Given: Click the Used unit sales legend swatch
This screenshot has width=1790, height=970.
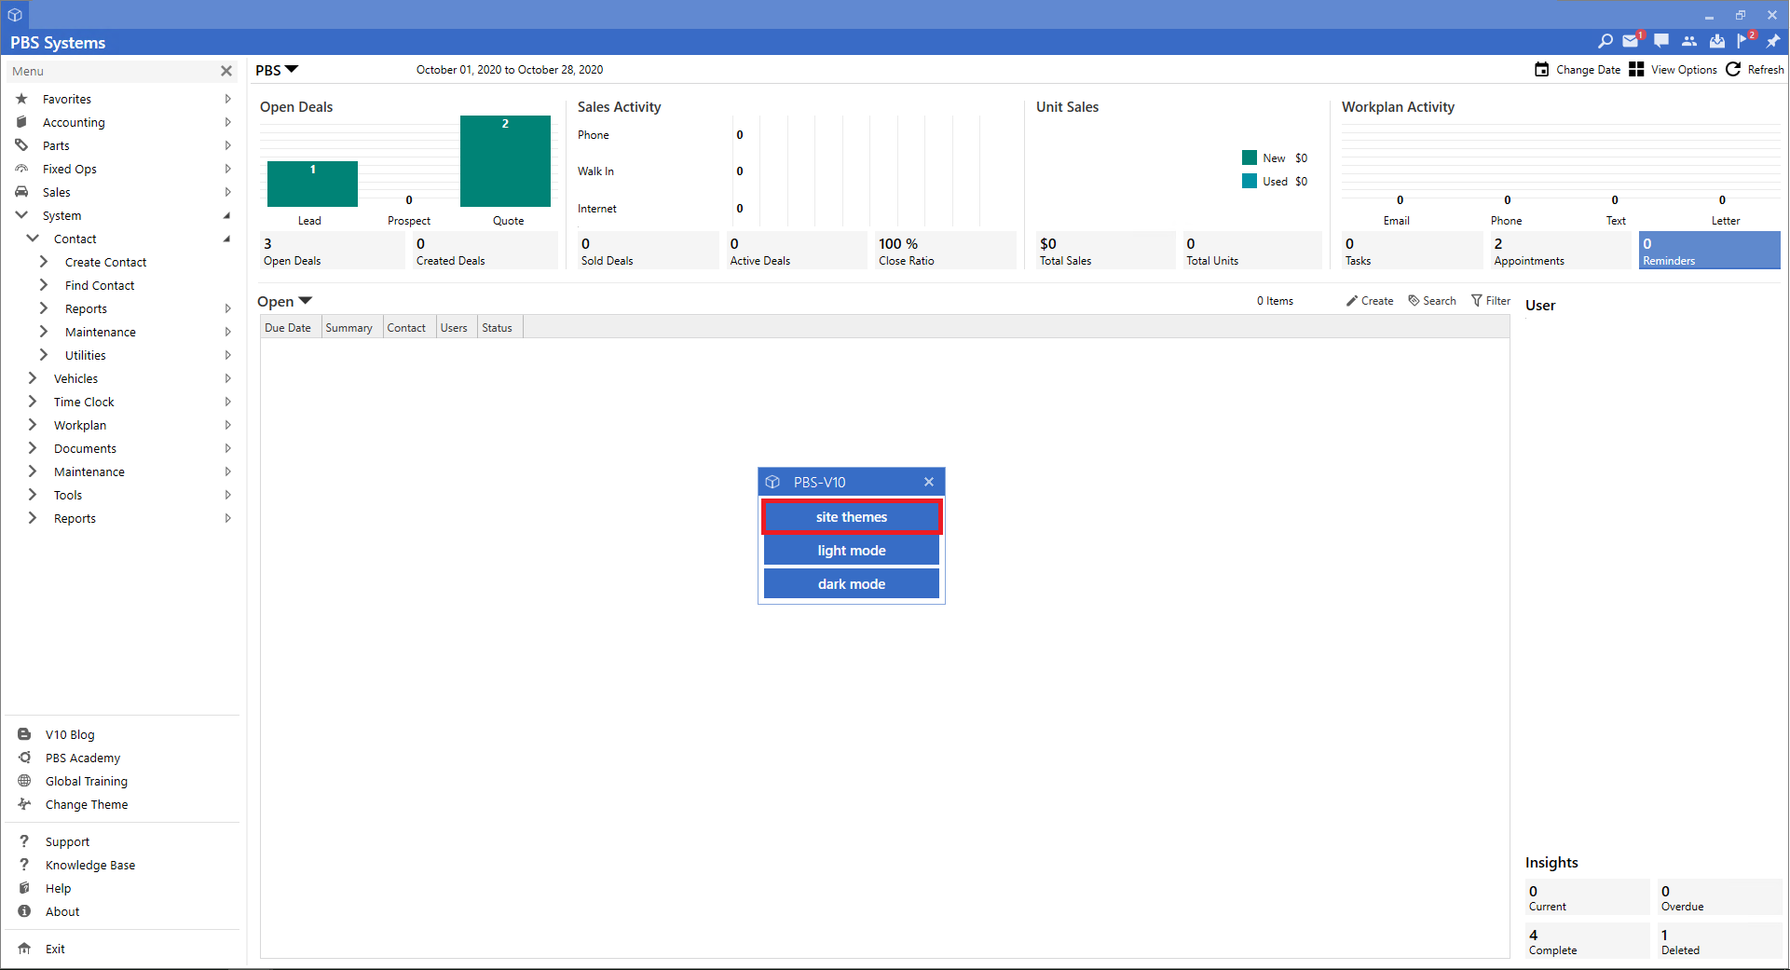Looking at the screenshot, I should coord(1250,181).
